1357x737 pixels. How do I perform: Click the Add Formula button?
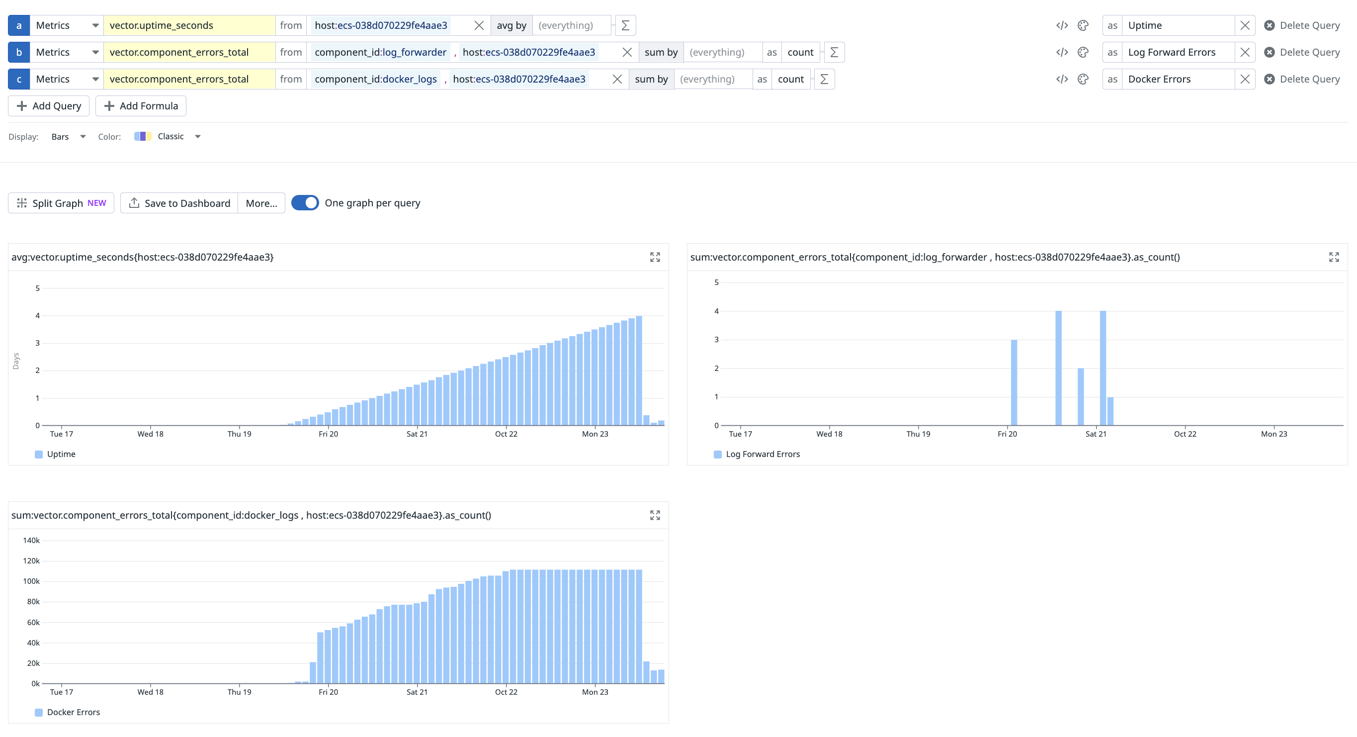tap(141, 105)
